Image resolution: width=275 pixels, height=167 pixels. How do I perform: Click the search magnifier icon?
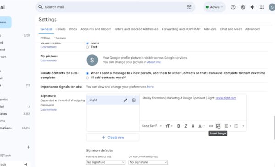tap(40, 7)
